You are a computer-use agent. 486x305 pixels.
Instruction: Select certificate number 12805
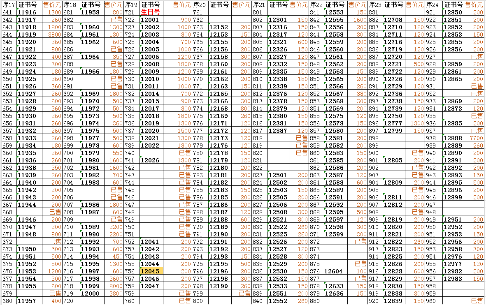click(x=393, y=160)
